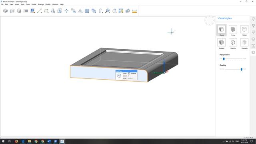This screenshot has height=144, width=256.
Task: Click the Area value in the face tooltip
Action: [x=131, y=78]
